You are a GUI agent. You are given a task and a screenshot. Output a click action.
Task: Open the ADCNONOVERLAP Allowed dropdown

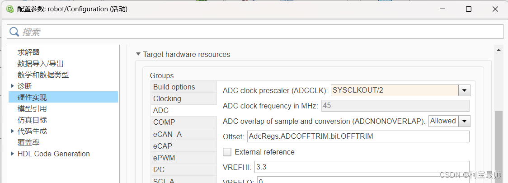pyautogui.click(x=464, y=121)
